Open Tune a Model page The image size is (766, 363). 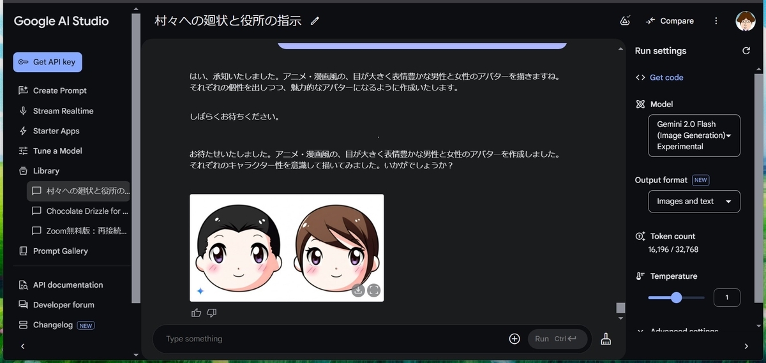[50, 151]
